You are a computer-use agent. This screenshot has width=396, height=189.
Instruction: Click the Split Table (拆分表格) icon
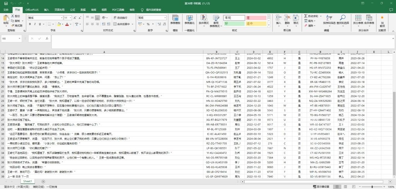[x=358, y=20]
